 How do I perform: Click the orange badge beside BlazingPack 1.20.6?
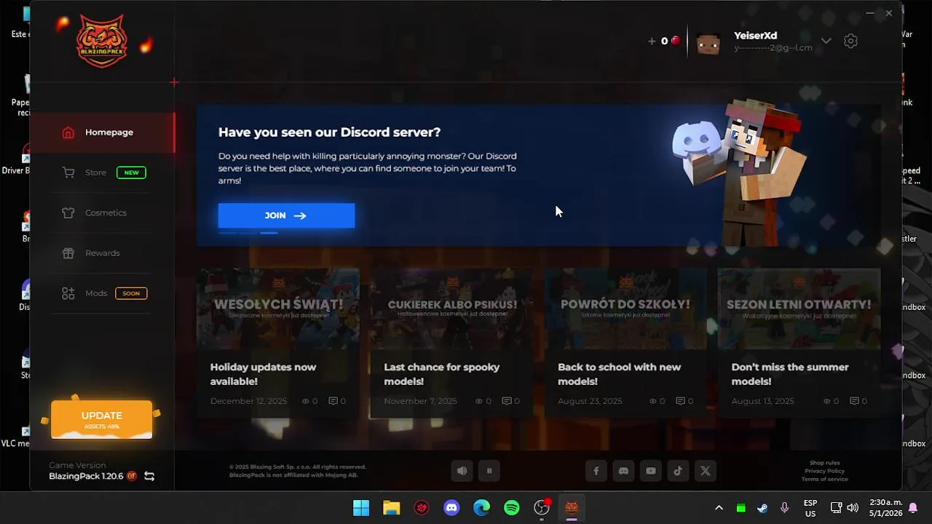(x=132, y=476)
